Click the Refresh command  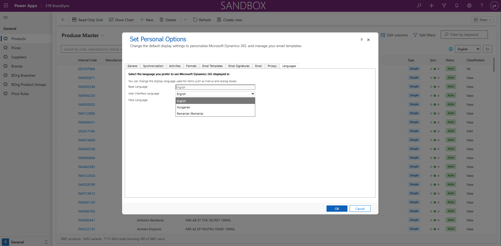pyautogui.click(x=202, y=20)
